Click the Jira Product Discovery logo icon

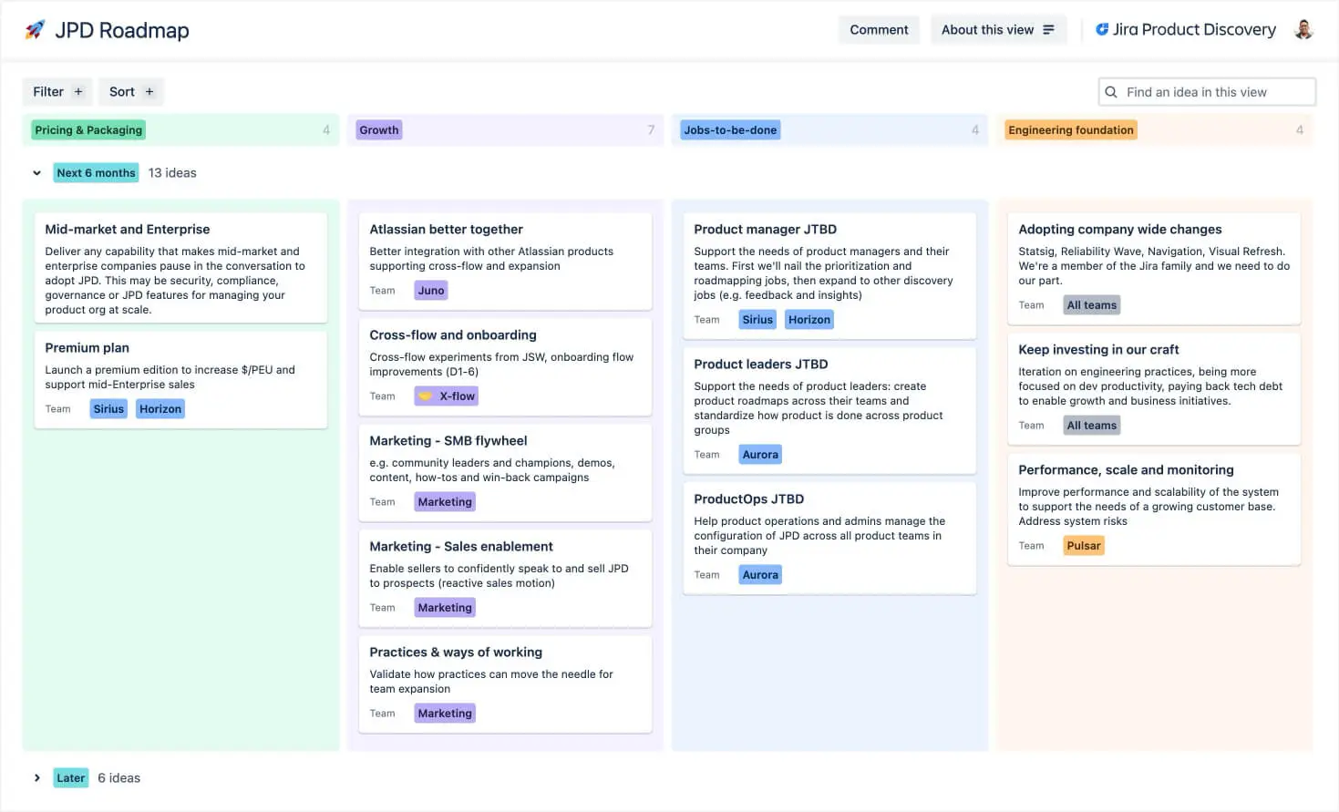[x=1102, y=29]
